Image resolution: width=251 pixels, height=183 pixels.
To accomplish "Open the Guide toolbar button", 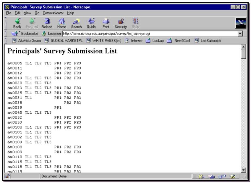I will [x=91, y=23].
